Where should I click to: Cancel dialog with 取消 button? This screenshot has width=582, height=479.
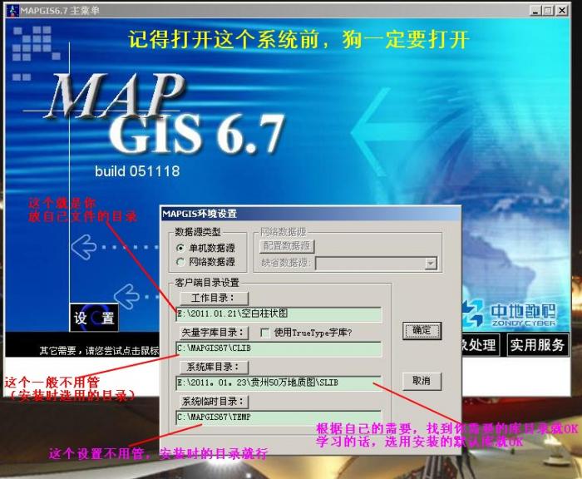pos(422,381)
